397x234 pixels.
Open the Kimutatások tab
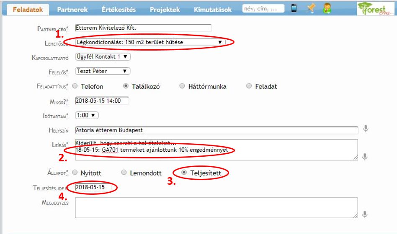click(x=213, y=9)
